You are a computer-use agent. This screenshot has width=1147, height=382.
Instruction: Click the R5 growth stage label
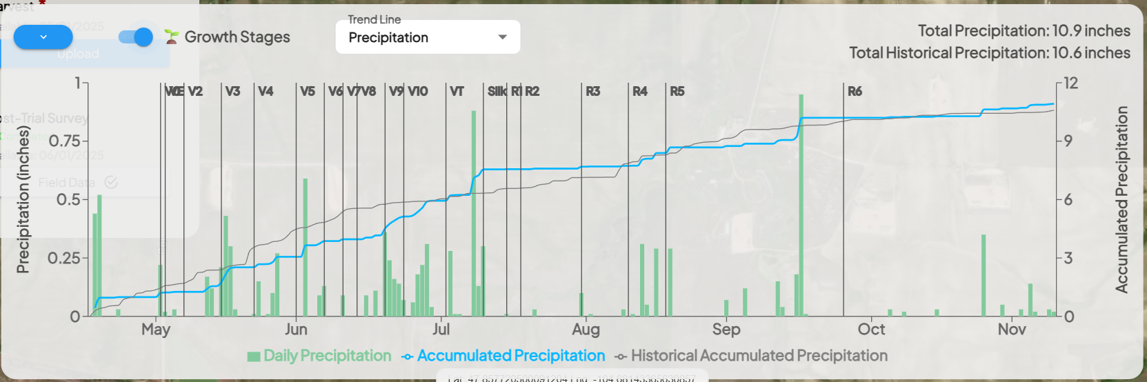[x=677, y=91]
